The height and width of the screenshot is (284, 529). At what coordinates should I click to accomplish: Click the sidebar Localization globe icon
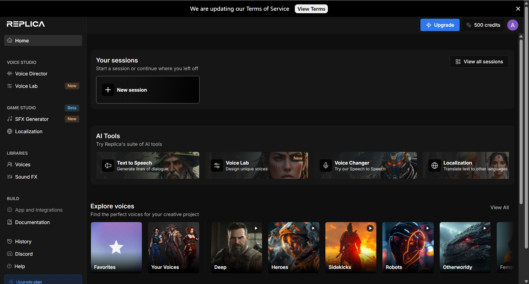10,131
